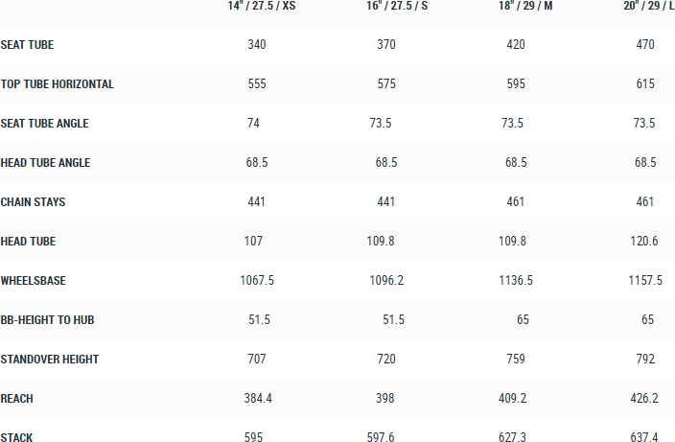This screenshot has width=675, height=442.
Task: Click the STACK row label
Action: (x=17, y=438)
